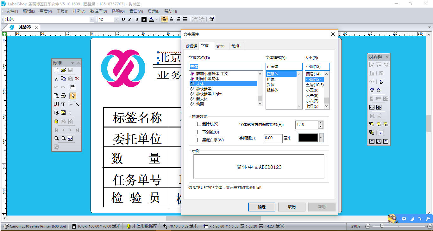Toggle Italic in formatting toolbar

click(x=130, y=19)
